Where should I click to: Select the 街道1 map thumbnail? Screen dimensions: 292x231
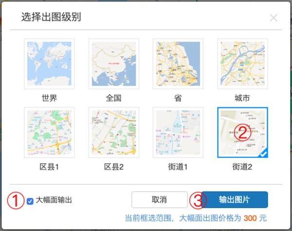point(177,133)
